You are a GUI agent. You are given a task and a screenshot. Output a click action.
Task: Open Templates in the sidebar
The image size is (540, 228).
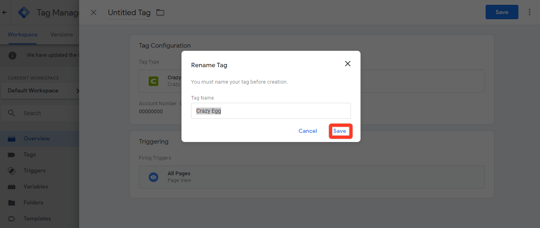point(40,218)
